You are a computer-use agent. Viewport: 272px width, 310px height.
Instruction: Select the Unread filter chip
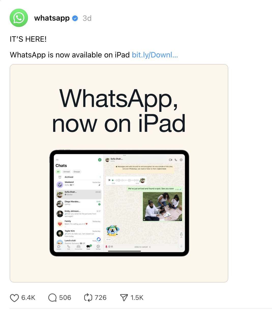66,172
